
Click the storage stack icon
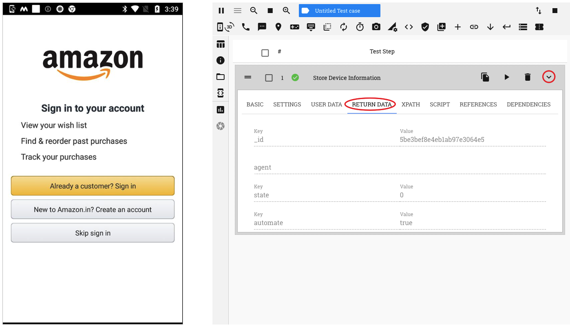coord(523,27)
